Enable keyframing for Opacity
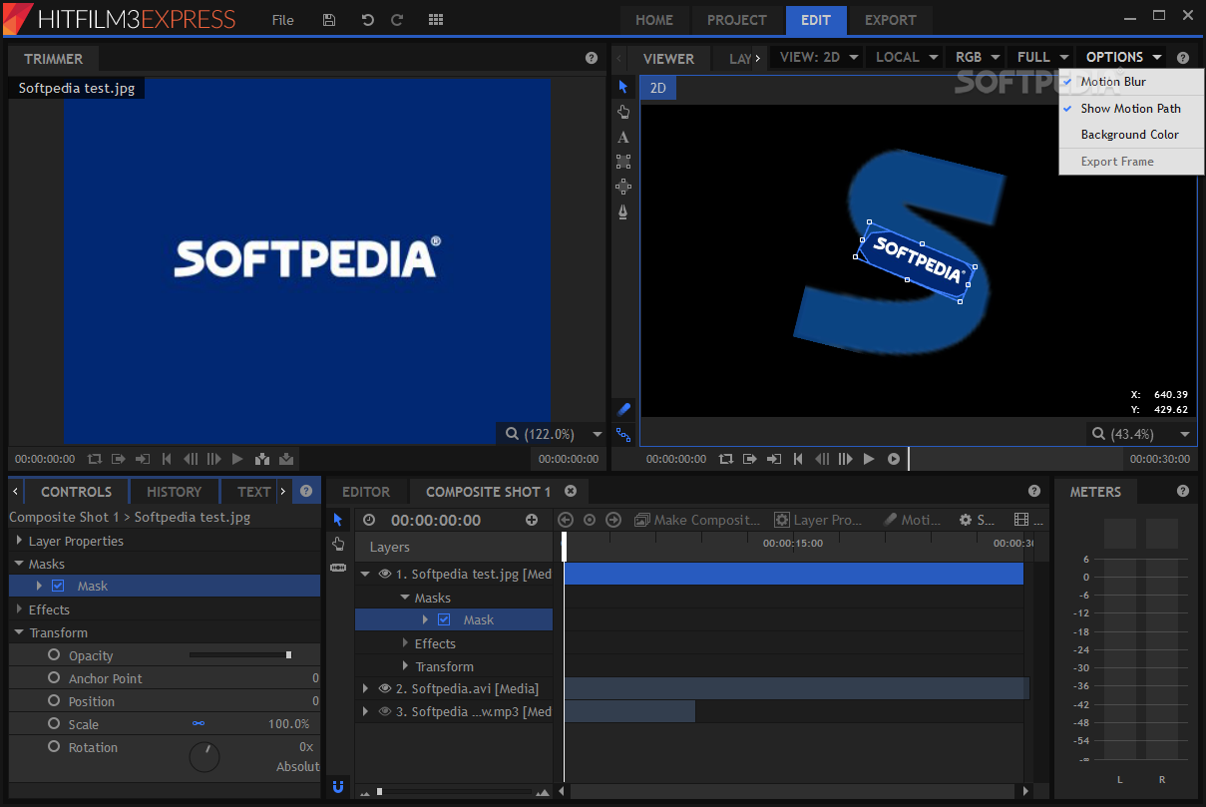The image size is (1206, 807). [x=54, y=654]
